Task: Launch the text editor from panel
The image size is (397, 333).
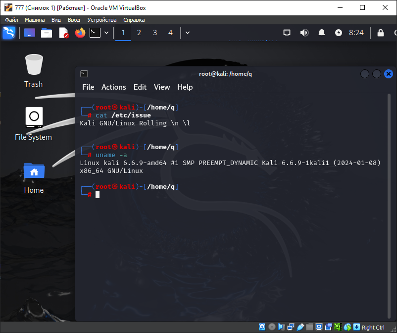Action: pos(64,33)
